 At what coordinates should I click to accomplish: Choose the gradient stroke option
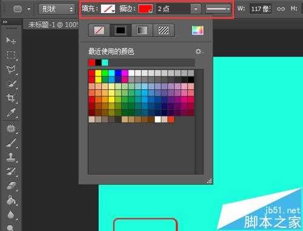coord(142,30)
